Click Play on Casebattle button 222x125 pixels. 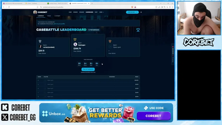[x=88, y=69]
